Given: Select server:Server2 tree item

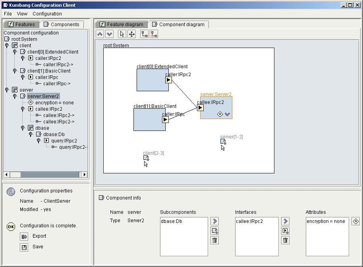Looking at the screenshot, I should [43, 96].
